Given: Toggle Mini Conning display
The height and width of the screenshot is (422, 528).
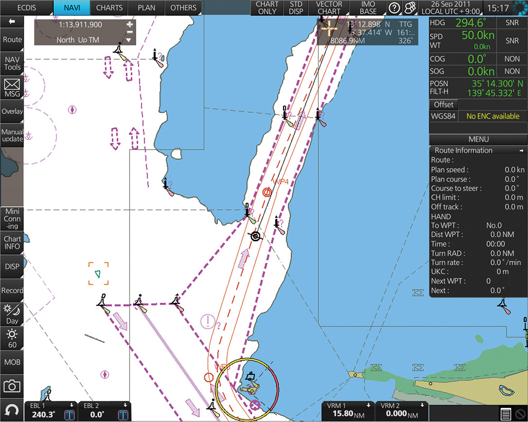Looking at the screenshot, I should [12, 218].
